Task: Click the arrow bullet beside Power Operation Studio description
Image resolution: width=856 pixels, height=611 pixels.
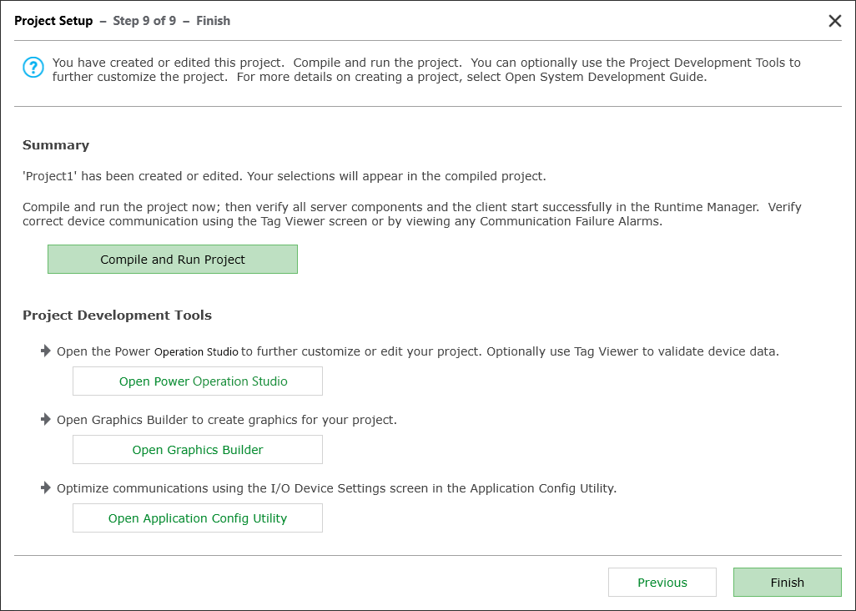Action: click(x=46, y=351)
